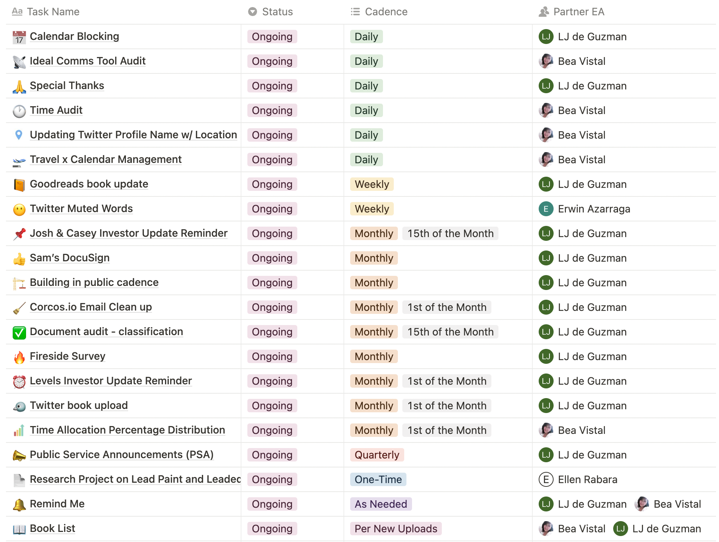Click the airplane icon for Travel x Calendar
The height and width of the screenshot is (542, 719).
pos(19,160)
